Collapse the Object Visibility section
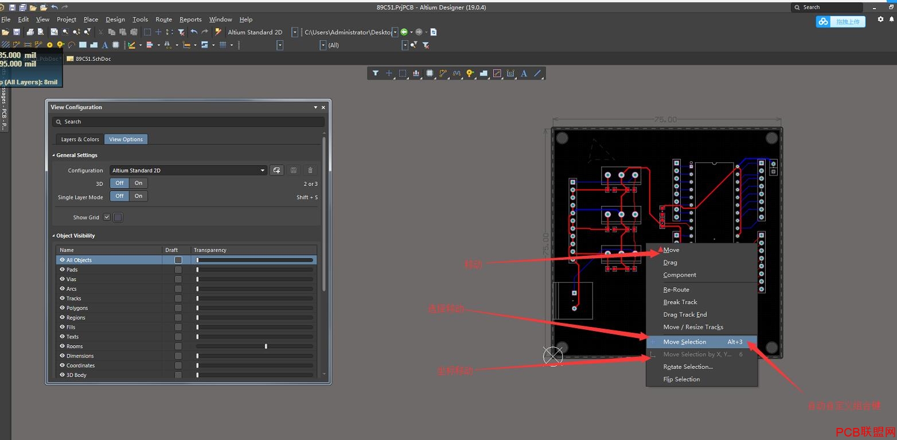 tap(54, 236)
